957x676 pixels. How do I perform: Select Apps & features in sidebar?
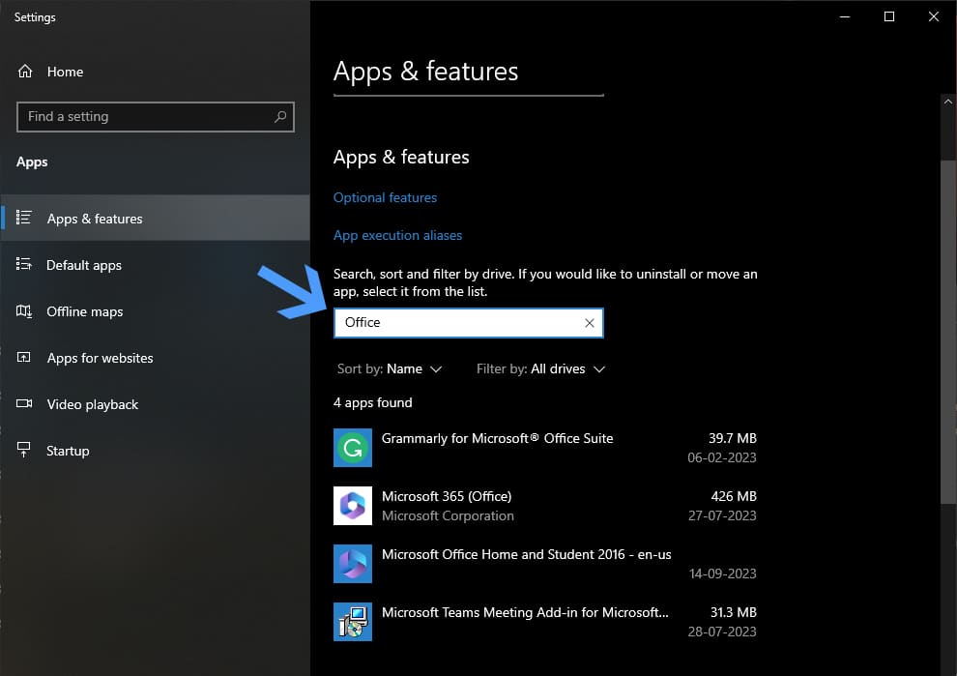coord(95,219)
